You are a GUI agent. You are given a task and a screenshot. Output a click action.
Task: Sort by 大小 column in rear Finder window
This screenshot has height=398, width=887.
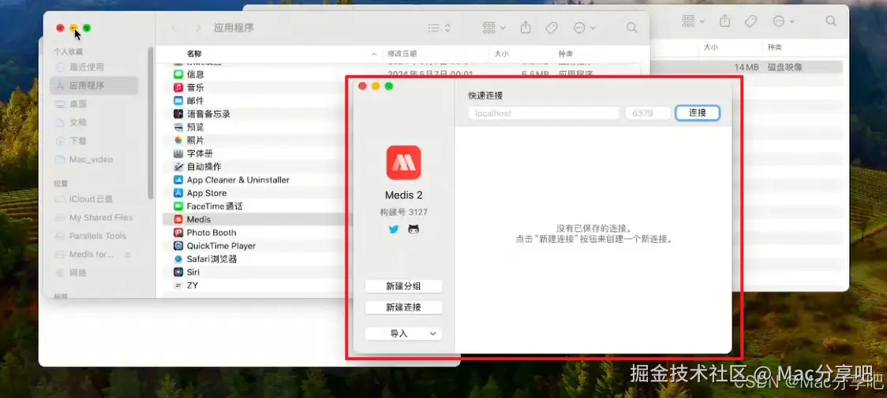click(710, 47)
